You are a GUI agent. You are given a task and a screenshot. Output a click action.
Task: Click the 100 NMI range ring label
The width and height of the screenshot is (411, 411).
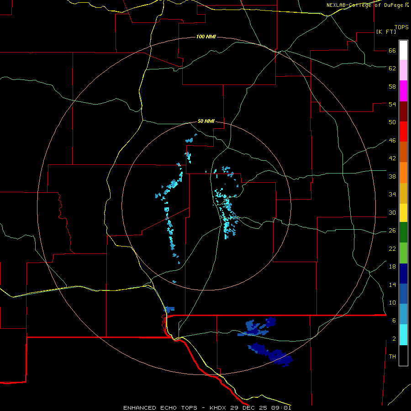(x=206, y=37)
